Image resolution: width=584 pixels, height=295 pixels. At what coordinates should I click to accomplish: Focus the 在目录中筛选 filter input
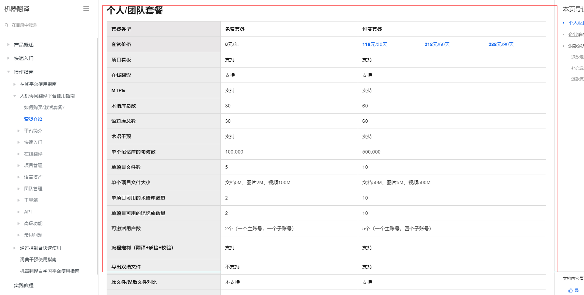[x=47, y=25]
